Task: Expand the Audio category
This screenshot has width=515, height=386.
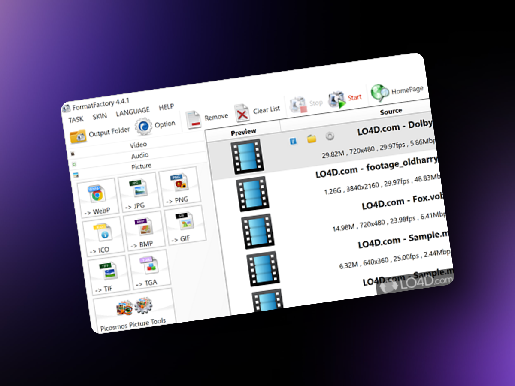Action: [140, 155]
